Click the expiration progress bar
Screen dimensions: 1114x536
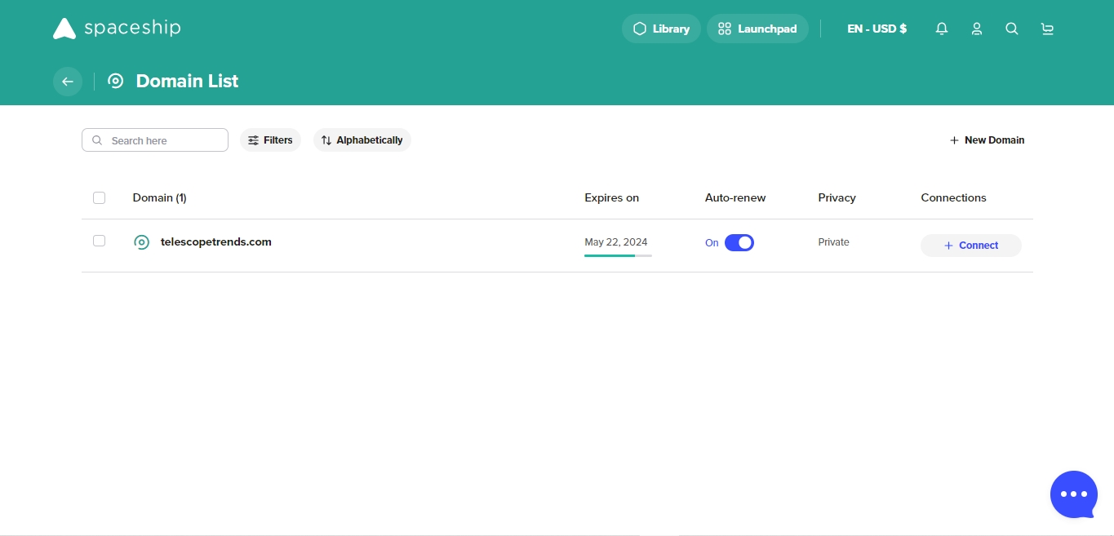point(618,255)
